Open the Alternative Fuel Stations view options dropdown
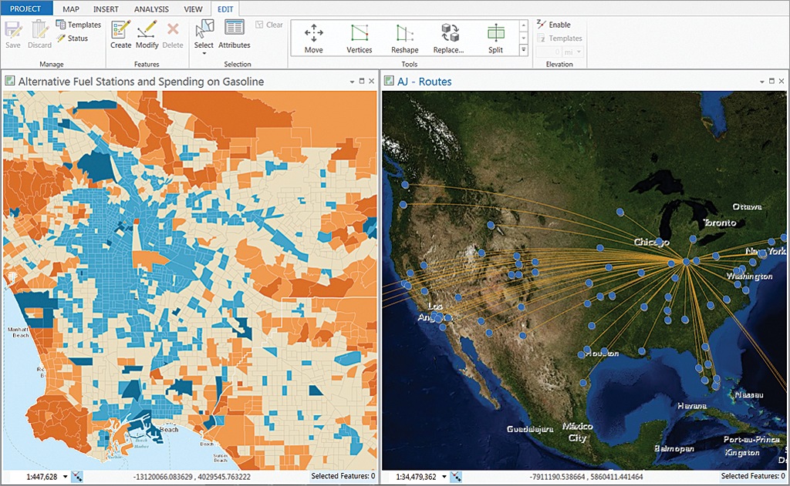Image resolution: width=790 pixels, height=486 pixels. 352,82
